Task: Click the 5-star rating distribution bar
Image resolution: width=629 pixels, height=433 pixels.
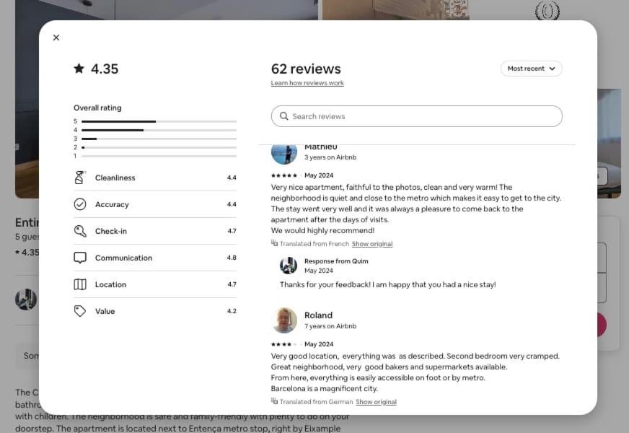Action: 159,121
